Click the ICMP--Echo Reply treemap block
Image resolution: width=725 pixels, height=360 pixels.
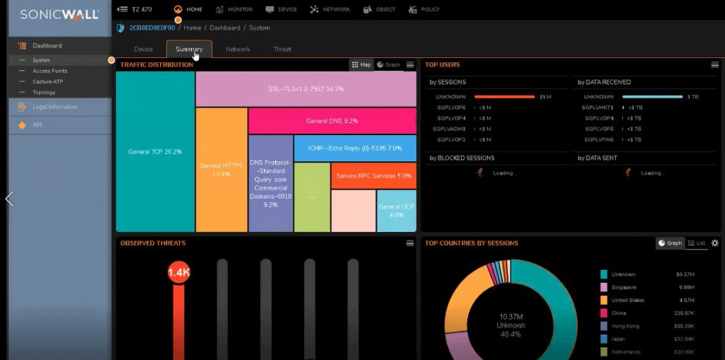pyautogui.click(x=355, y=149)
